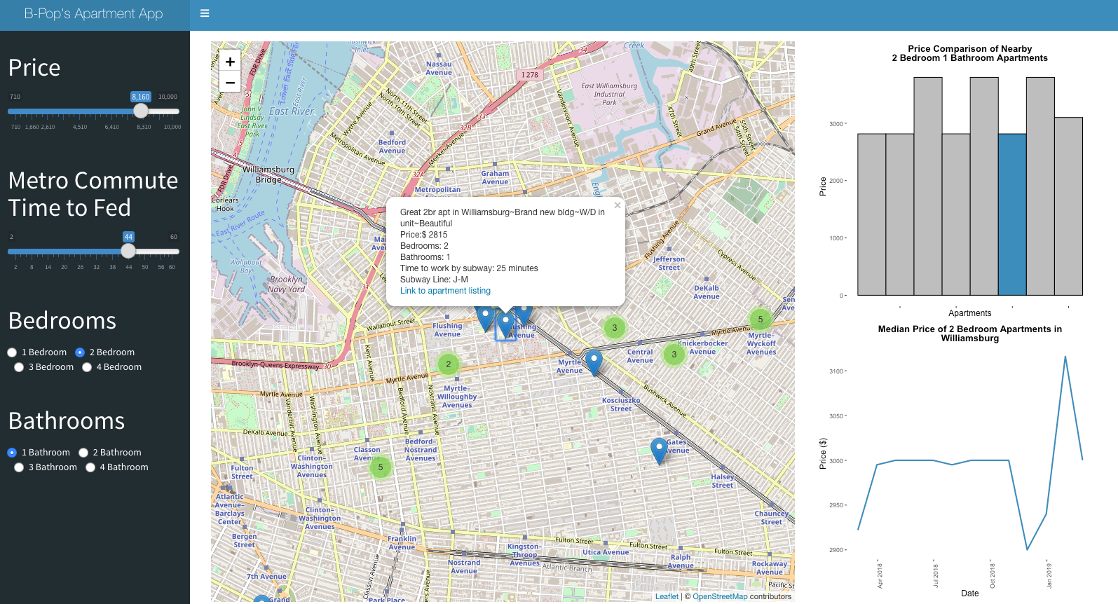This screenshot has width=1118, height=604.
Task: Open cluster of 5 near Myrtle-Wyckoff
Action: [761, 320]
